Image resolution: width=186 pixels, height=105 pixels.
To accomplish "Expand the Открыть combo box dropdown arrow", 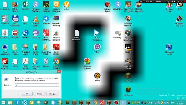I will [58, 85].
